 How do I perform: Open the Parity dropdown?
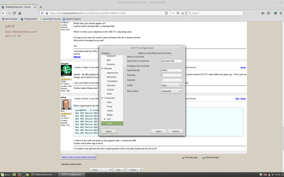pyautogui.click(x=171, y=85)
